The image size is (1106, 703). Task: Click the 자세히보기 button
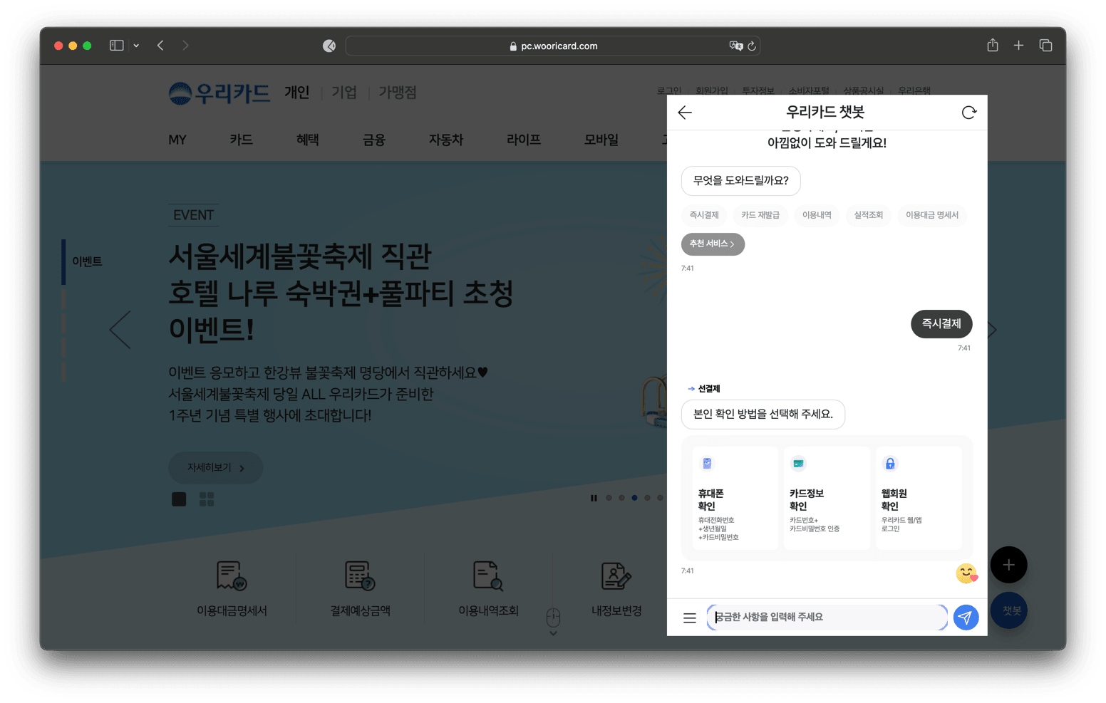pyautogui.click(x=215, y=468)
